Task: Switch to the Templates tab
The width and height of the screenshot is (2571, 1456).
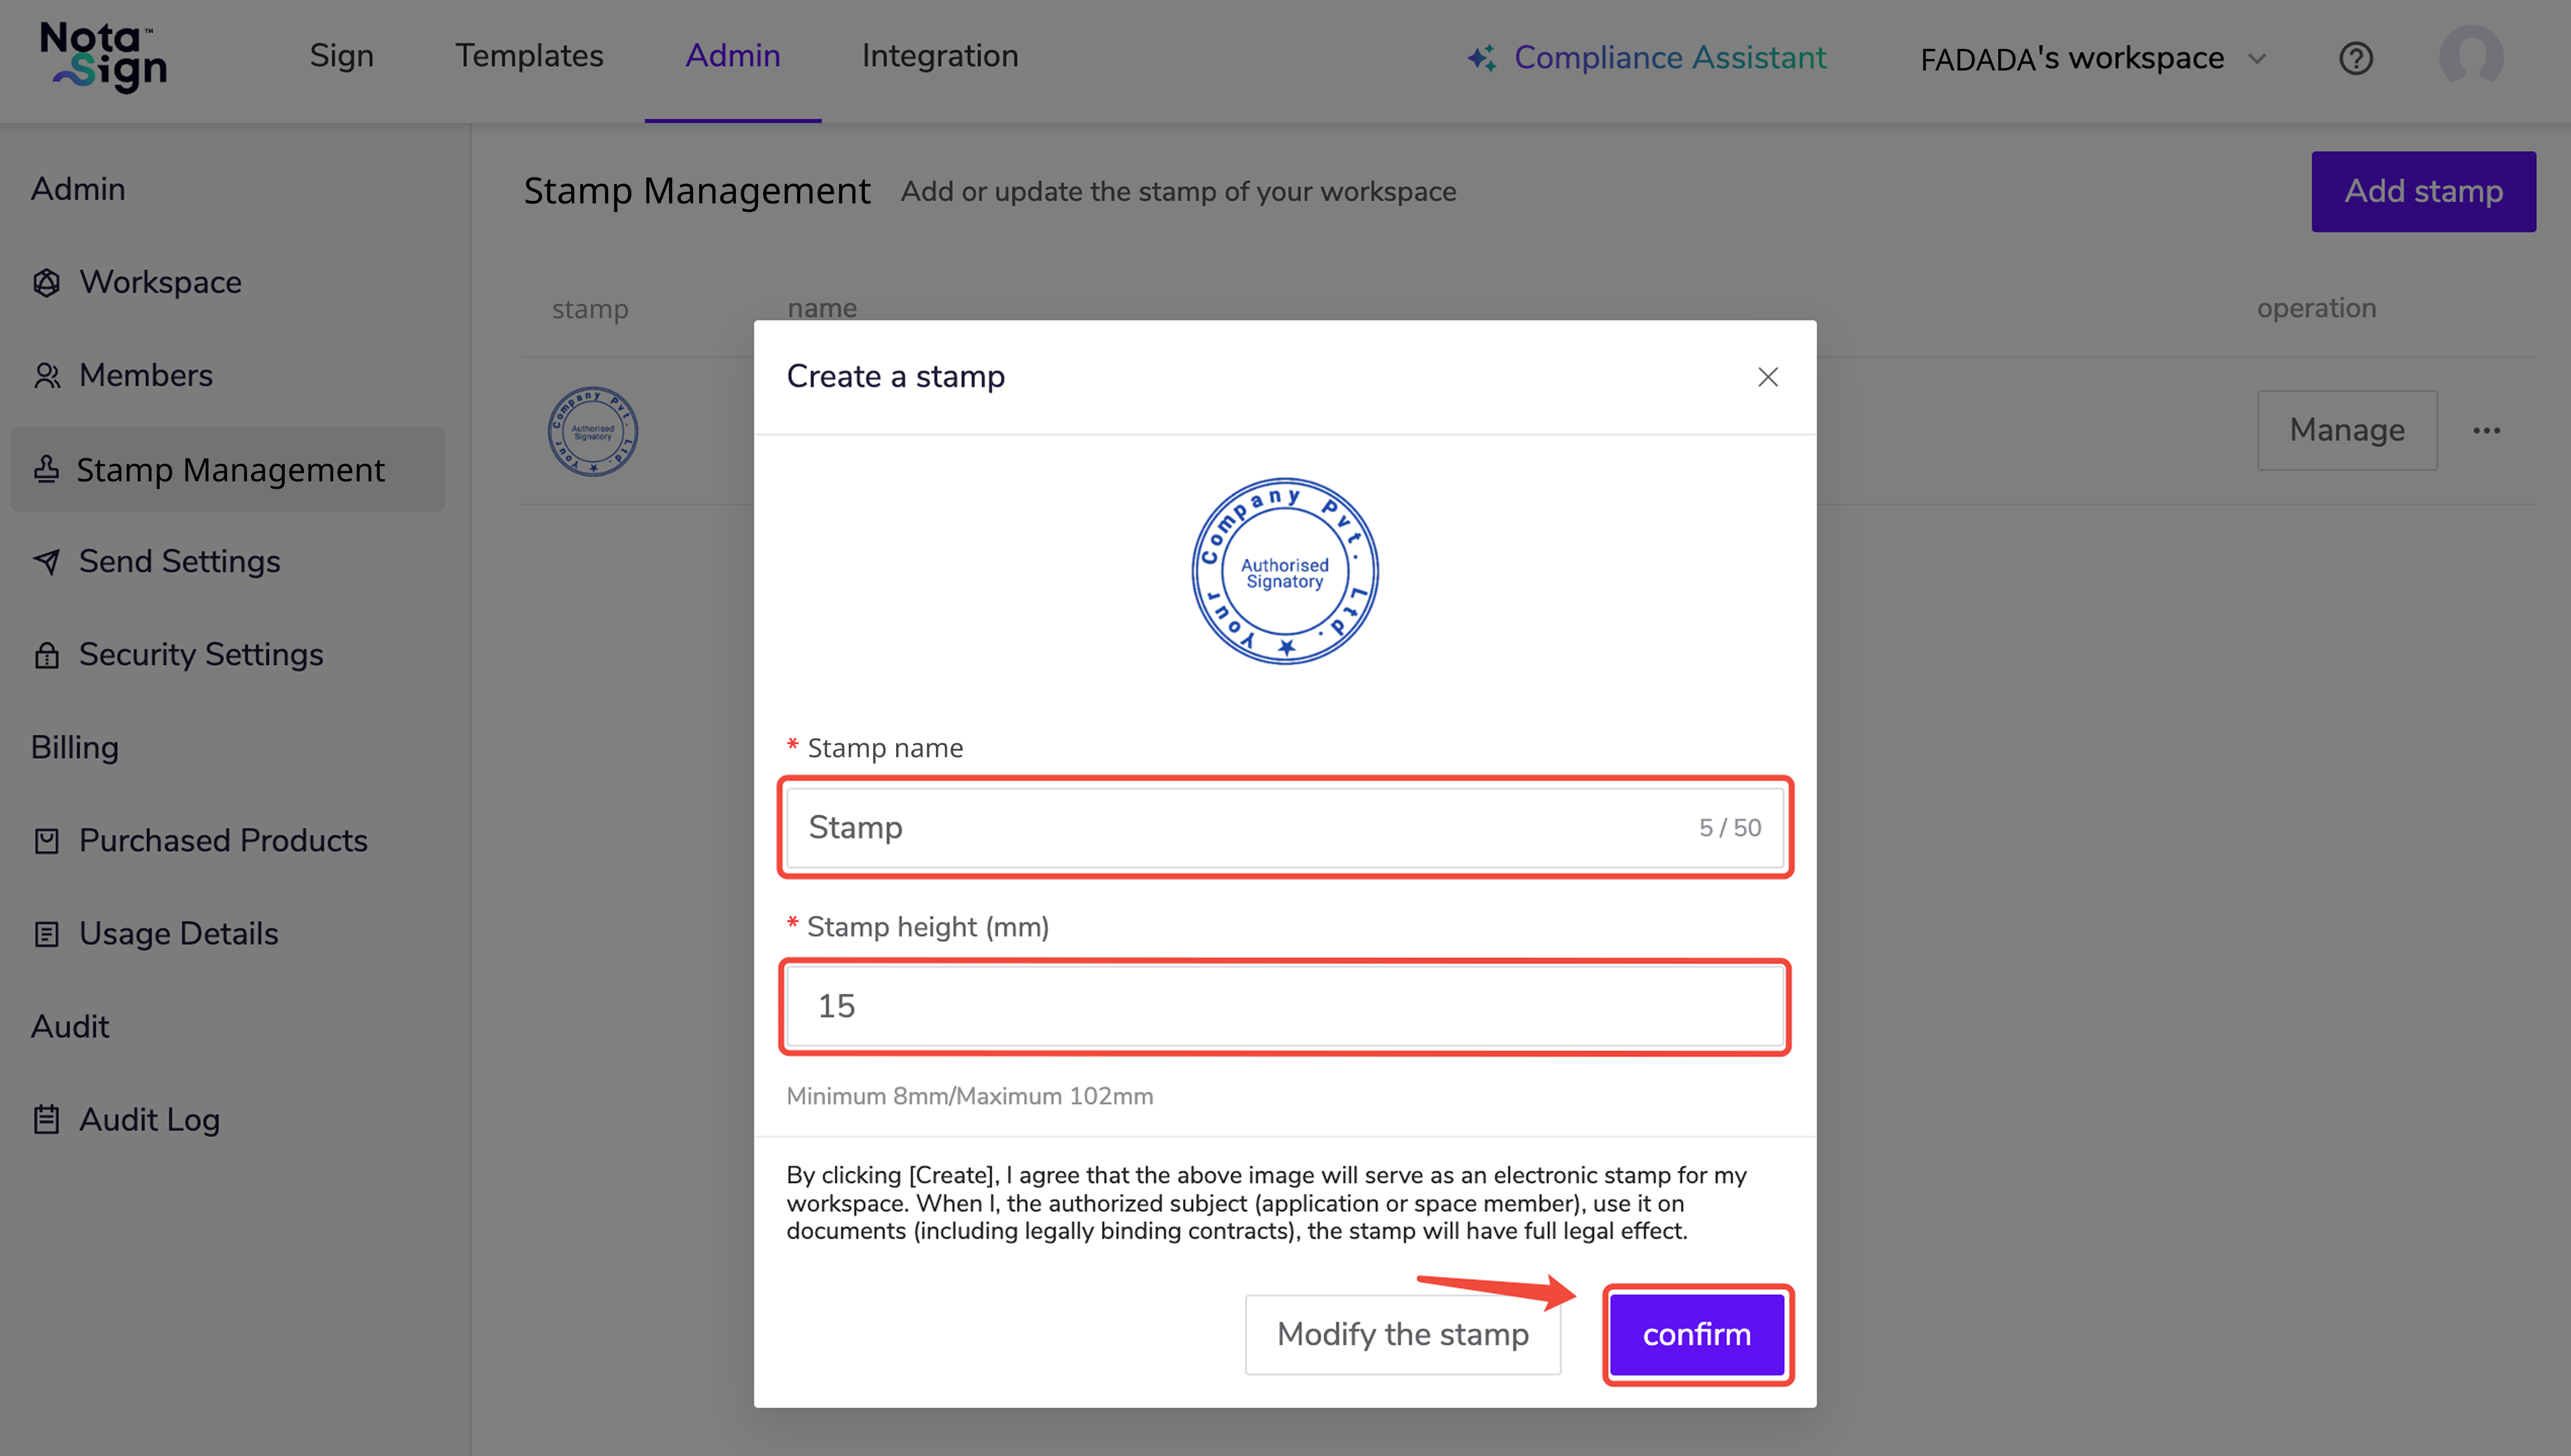Action: pos(529,56)
